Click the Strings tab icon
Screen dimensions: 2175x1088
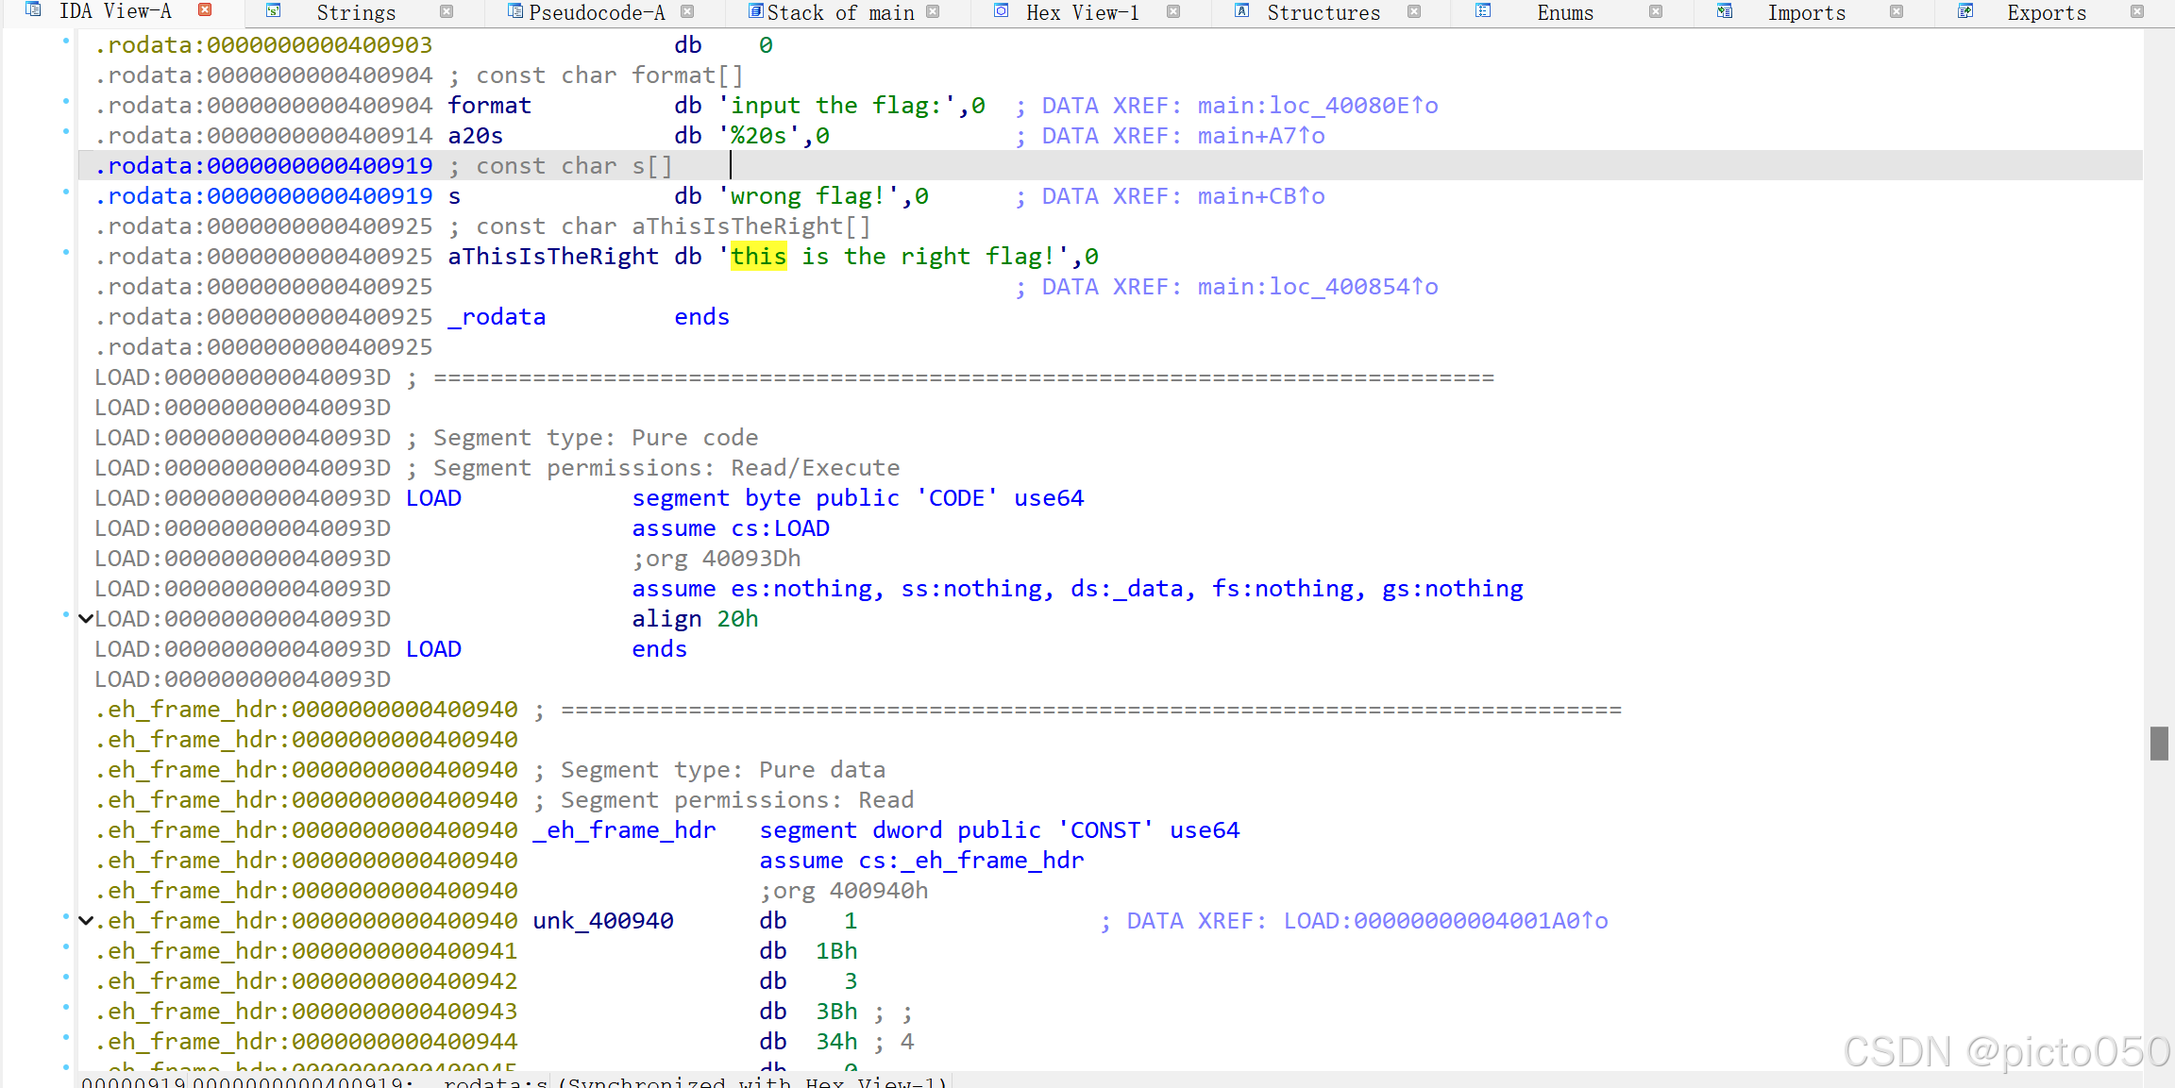pyautogui.click(x=273, y=11)
